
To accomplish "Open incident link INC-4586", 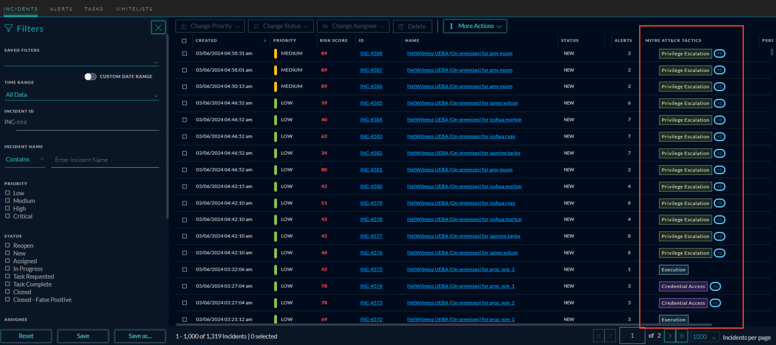I will [x=371, y=86].
